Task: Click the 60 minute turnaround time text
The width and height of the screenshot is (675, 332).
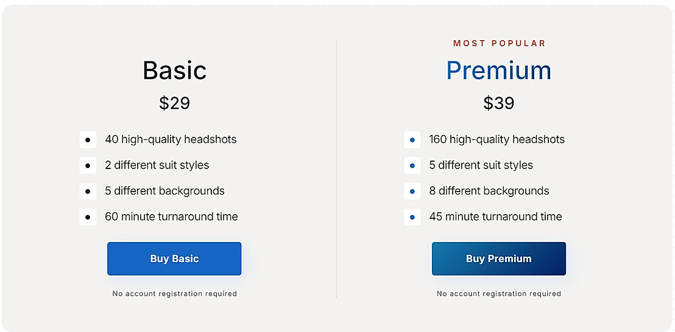Action: pyautogui.click(x=171, y=216)
